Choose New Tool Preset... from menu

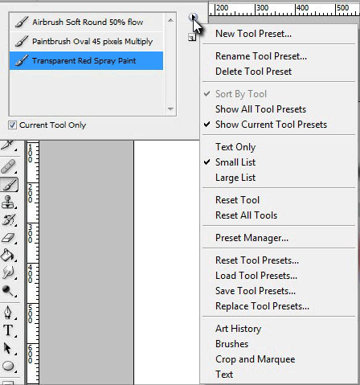pyautogui.click(x=253, y=34)
